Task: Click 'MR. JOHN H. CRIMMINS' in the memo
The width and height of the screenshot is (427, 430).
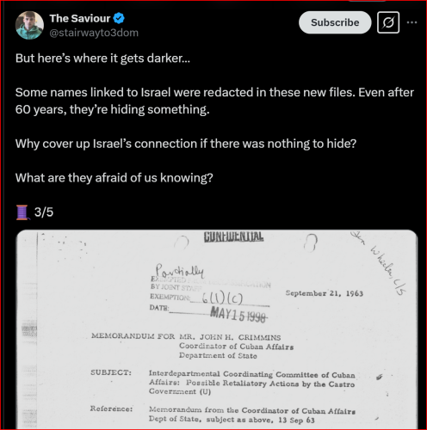Action: coord(230,337)
